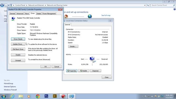The width and height of the screenshot is (176, 99).
Task: Close the Realtek Properties dialog with X
Action: click(60, 9)
